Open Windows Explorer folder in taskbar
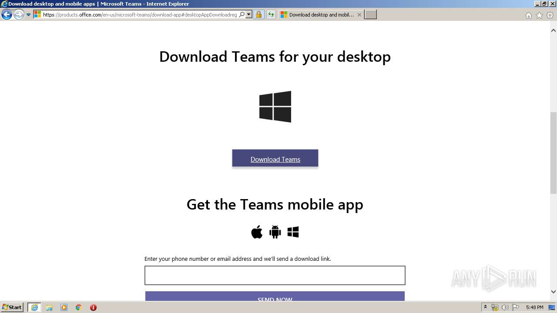This screenshot has height=313, width=557. coord(49,307)
